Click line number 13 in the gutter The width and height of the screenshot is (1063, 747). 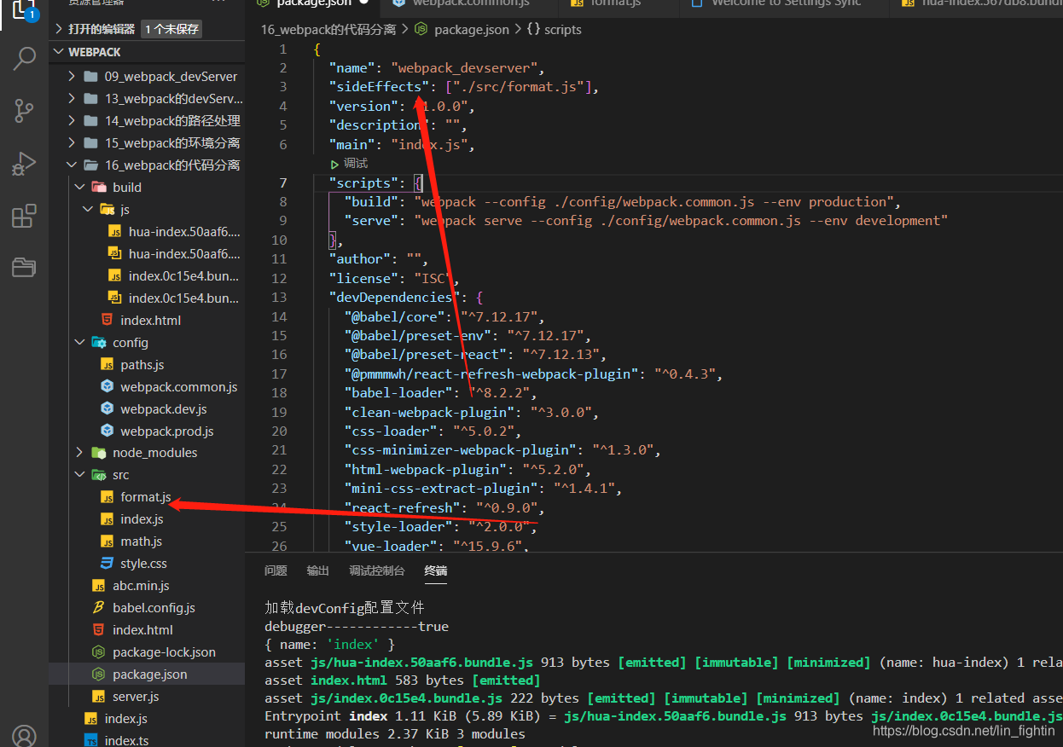[279, 297]
